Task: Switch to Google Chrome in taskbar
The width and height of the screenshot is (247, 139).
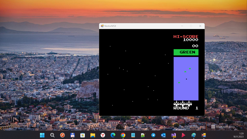Action: click(x=123, y=135)
